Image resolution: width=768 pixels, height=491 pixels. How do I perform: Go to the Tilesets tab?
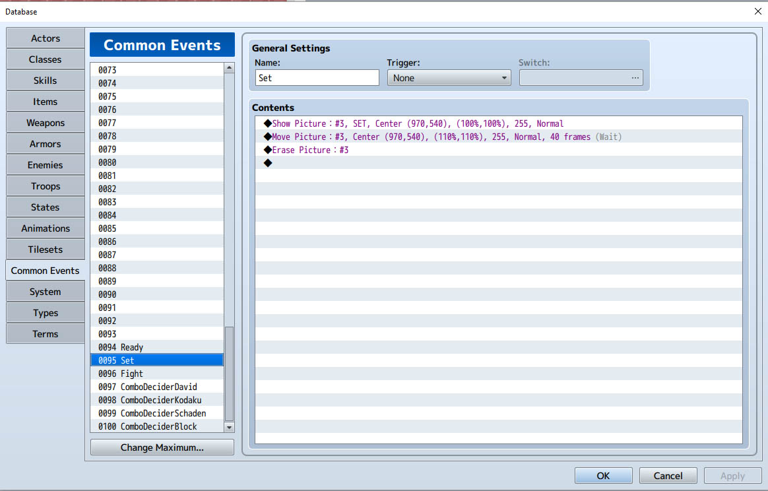[46, 249]
